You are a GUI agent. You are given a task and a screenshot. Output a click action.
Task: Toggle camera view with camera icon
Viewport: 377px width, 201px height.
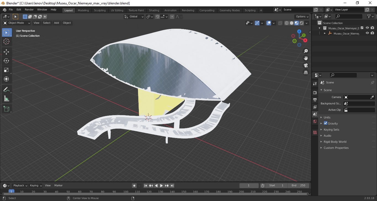(306, 65)
